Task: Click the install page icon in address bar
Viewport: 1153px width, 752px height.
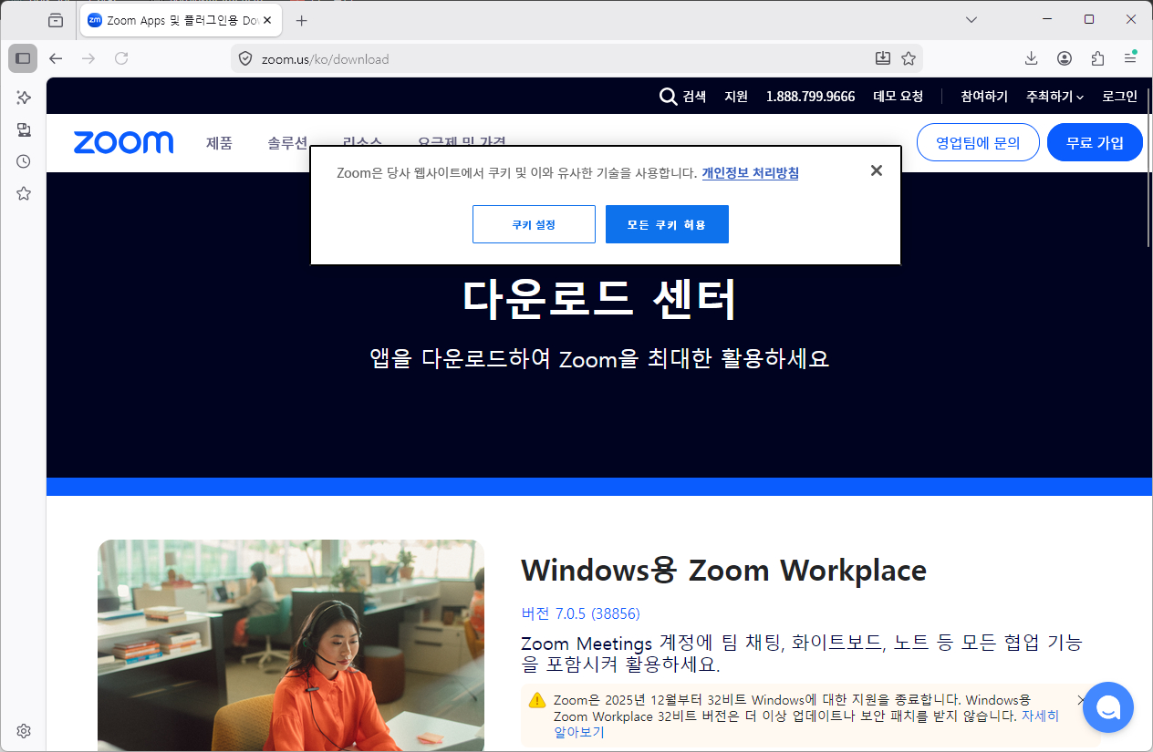Action: pos(882,58)
